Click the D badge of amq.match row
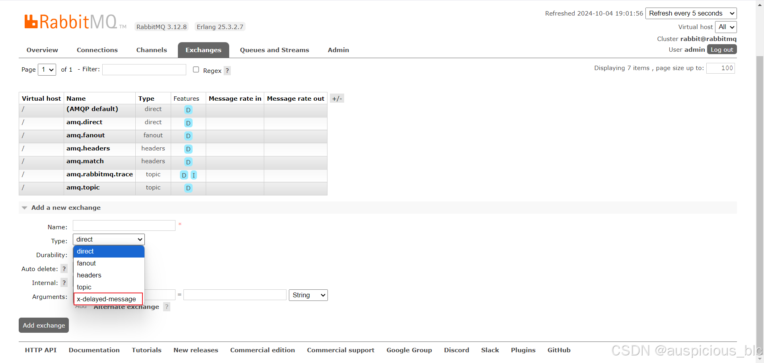Image resolution: width=764 pixels, height=363 pixels. click(x=188, y=162)
